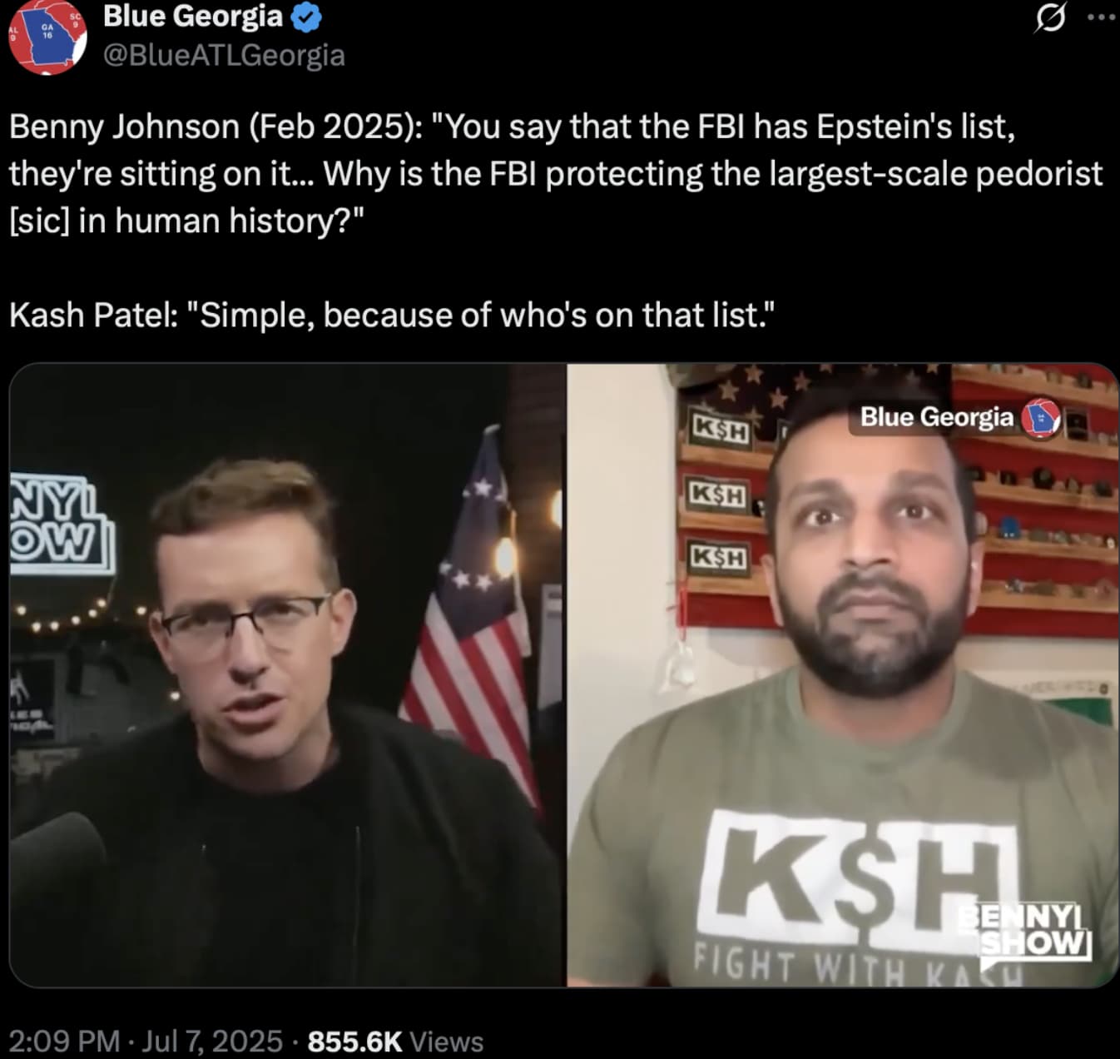
Task: Click the blue verified checkmark badge
Action: [307, 17]
